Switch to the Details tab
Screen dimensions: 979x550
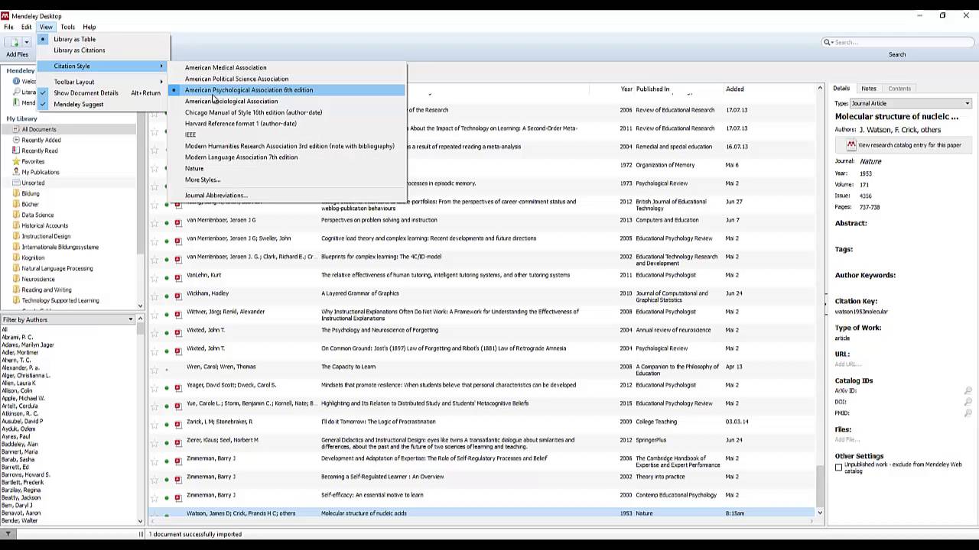click(x=841, y=89)
